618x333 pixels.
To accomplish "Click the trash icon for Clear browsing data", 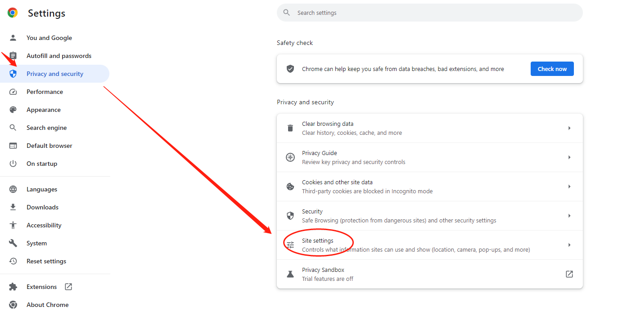I will click(x=290, y=128).
